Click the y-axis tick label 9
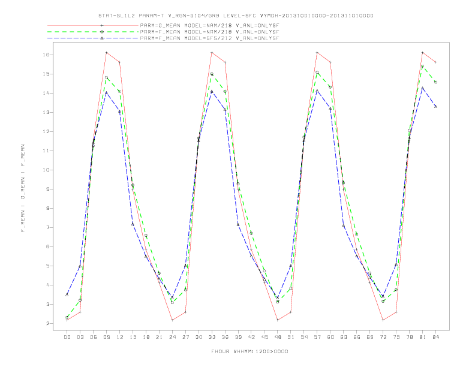Viewport: 475px width, 367px height. tap(48, 189)
